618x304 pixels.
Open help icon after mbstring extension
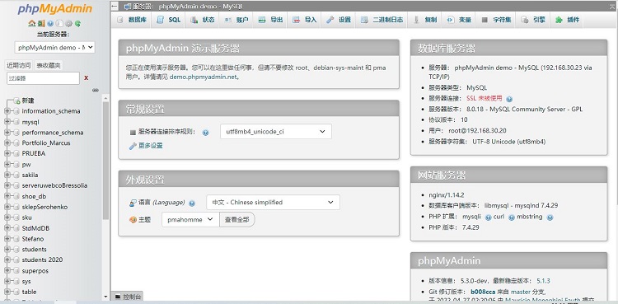[550, 217]
